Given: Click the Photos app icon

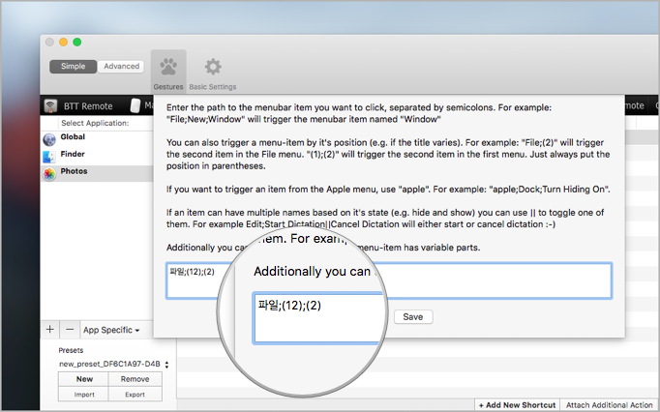Looking at the screenshot, I should (49, 174).
